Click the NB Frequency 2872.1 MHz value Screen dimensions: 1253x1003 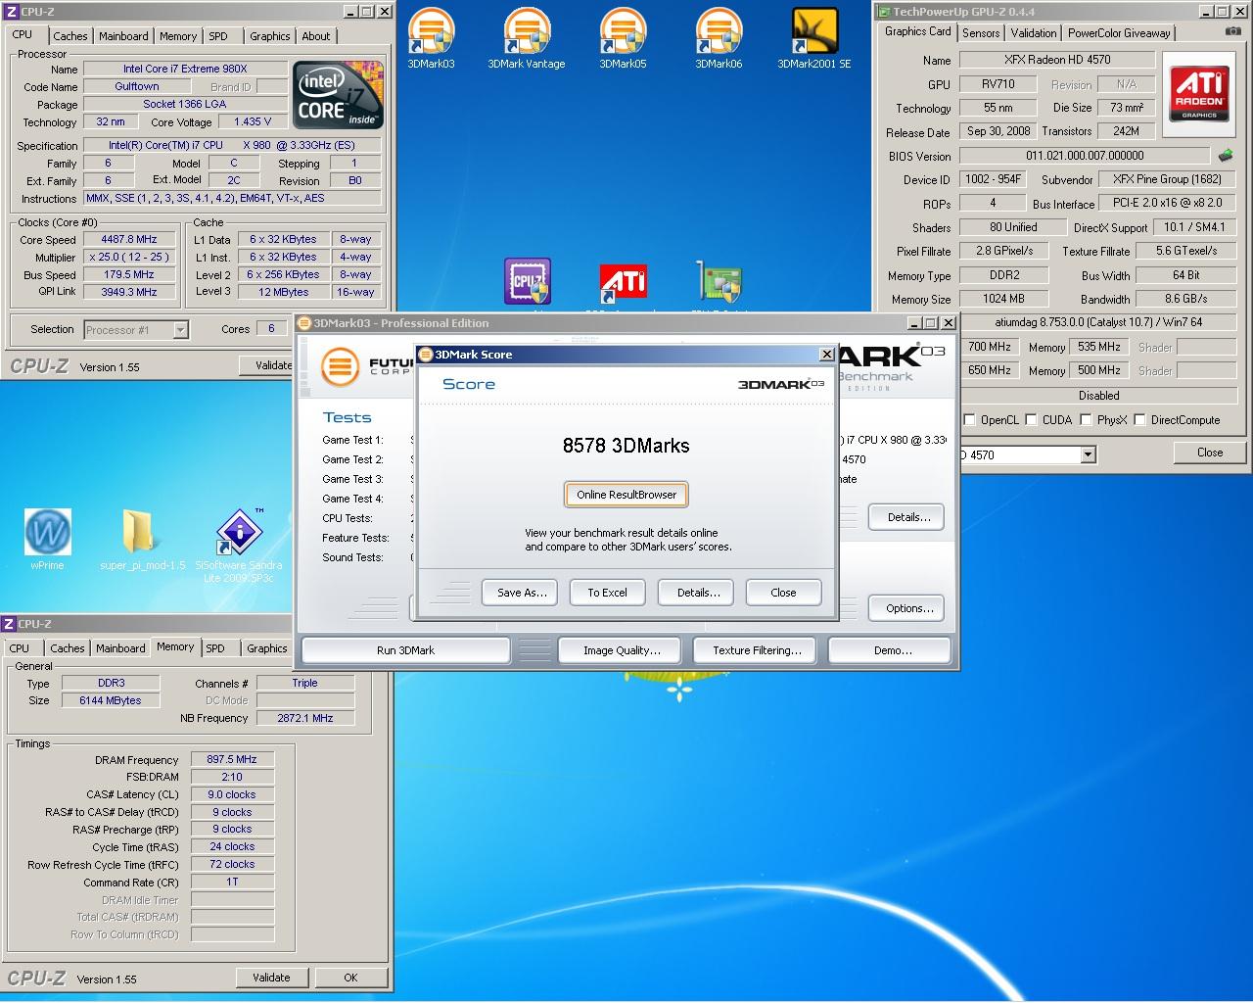(305, 718)
